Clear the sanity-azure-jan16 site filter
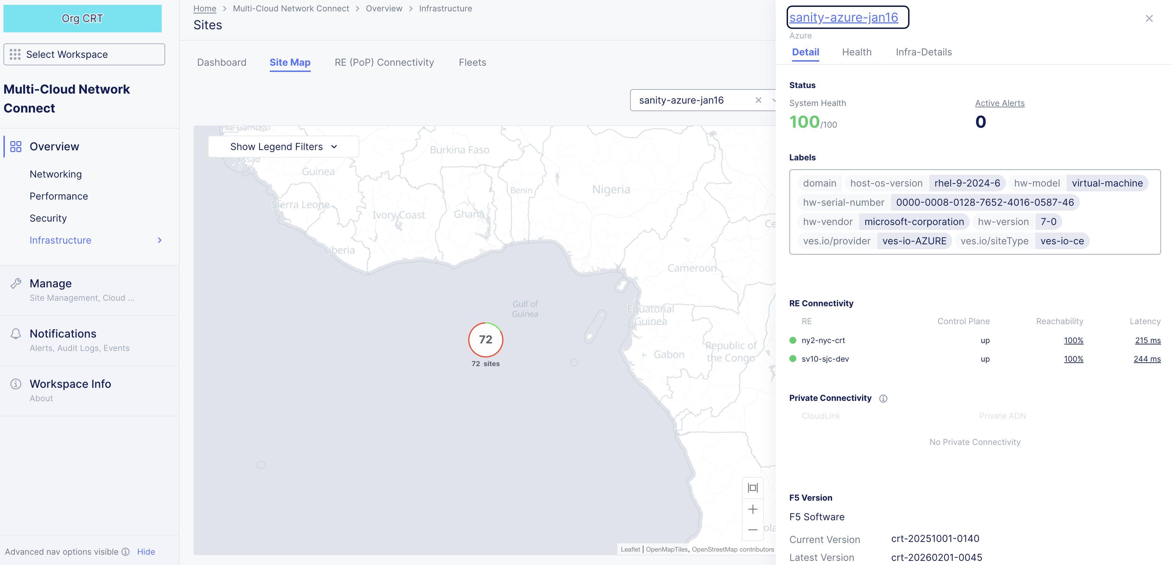 coord(758,100)
